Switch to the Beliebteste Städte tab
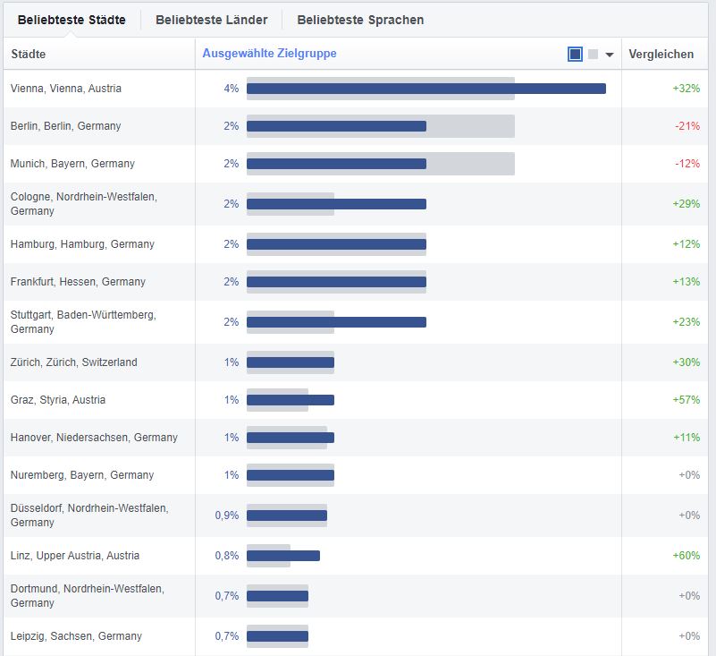This screenshot has height=656, width=716. pos(72,20)
